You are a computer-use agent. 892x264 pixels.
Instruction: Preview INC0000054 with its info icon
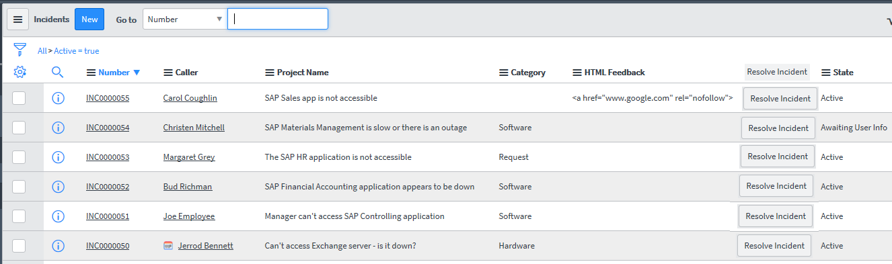(58, 128)
